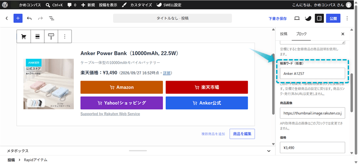Switch to the ブロック sidebar tab
This screenshot has height=164, width=358.
pos(301,34)
